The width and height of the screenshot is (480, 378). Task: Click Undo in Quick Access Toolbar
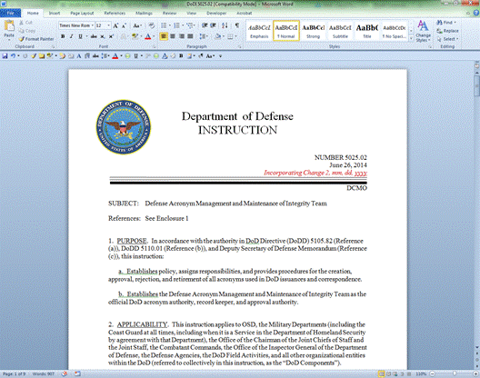pyautogui.click(x=13, y=56)
